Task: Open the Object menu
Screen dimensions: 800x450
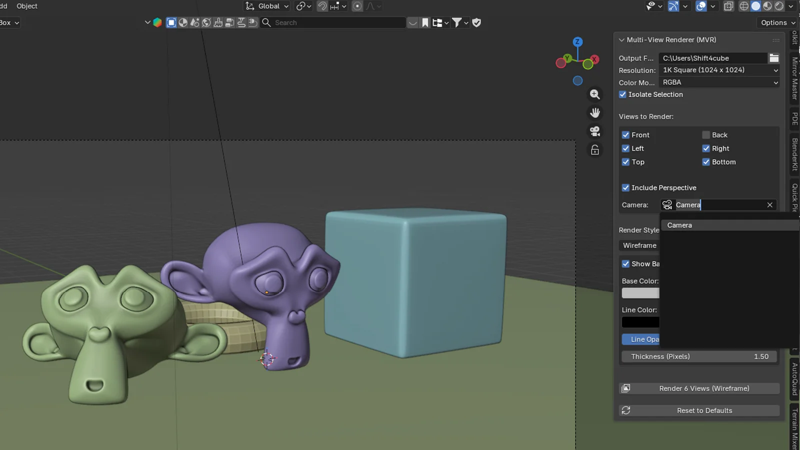Action: [x=26, y=6]
